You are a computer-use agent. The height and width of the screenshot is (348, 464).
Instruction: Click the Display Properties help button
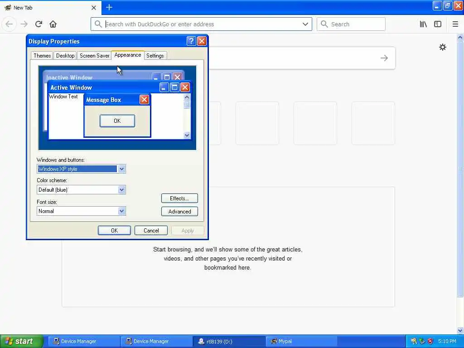tap(191, 41)
